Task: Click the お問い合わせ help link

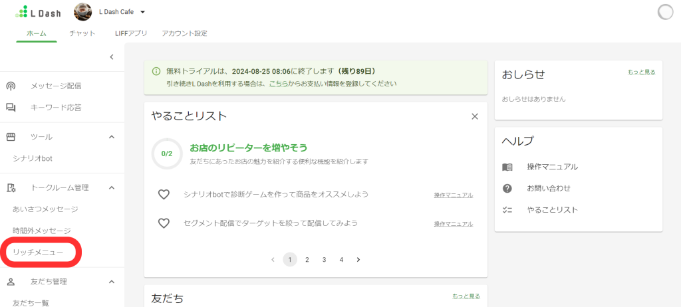Action: (x=549, y=188)
